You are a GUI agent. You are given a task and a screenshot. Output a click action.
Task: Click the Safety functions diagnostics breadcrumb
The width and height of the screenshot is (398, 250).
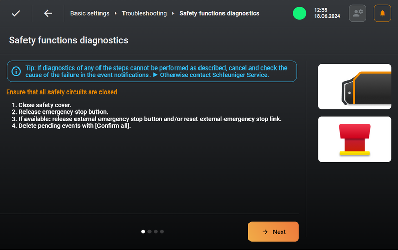pos(219,13)
